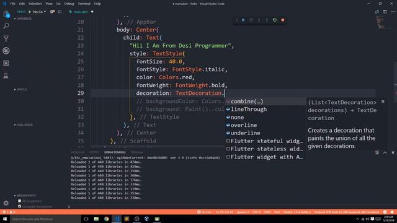Click Go Live in the status bar

tap(204, 212)
